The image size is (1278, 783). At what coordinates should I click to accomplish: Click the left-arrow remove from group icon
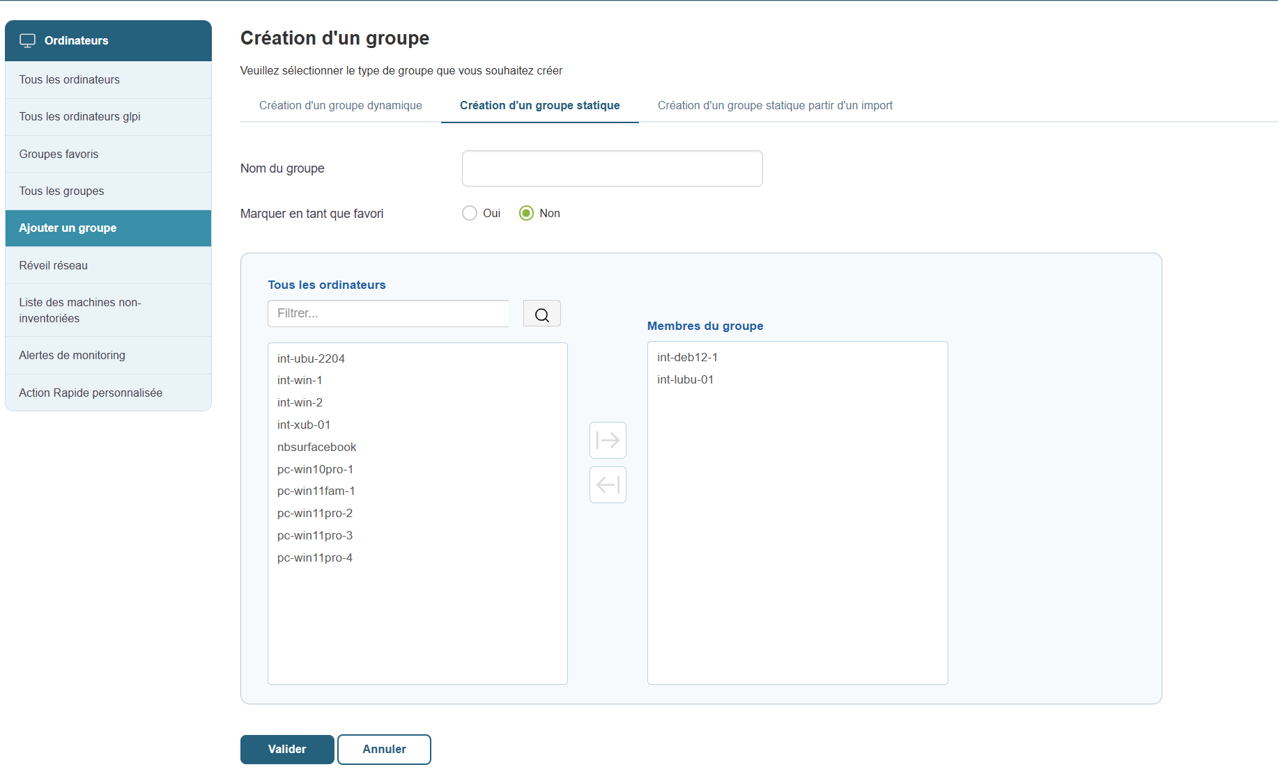coord(608,484)
